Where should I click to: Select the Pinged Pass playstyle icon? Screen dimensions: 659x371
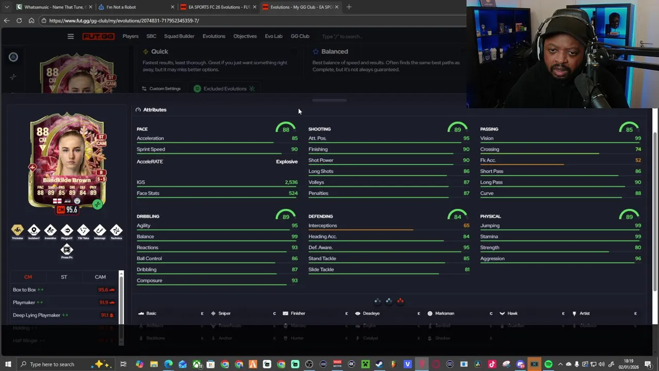[67, 230]
